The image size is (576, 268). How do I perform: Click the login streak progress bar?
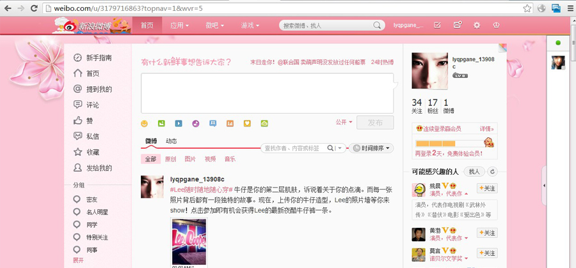click(x=448, y=143)
